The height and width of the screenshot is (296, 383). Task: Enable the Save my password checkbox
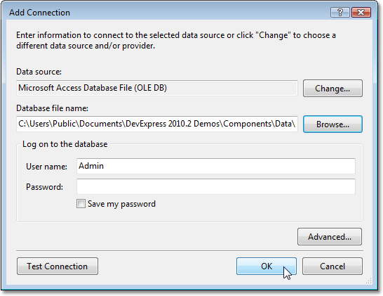tap(81, 204)
